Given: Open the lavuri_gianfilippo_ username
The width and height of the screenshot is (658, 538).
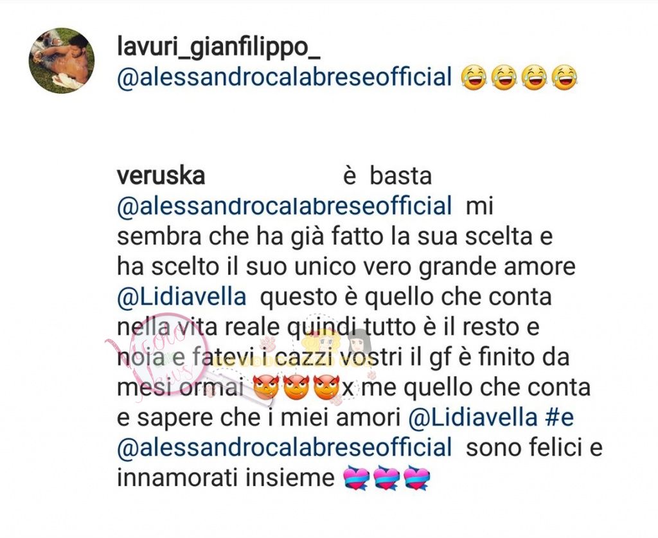Looking at the screenshot, I should [x=218, y=48].
